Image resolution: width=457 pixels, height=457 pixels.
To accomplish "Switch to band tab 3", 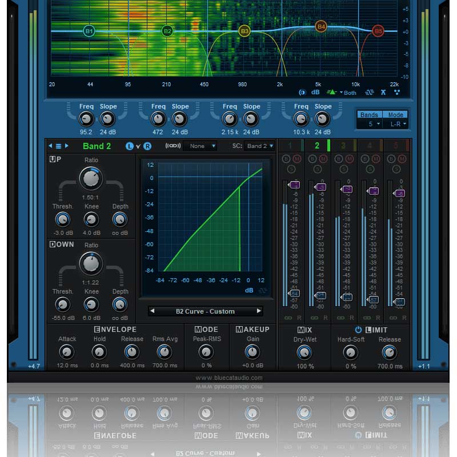I will [344, 146].
